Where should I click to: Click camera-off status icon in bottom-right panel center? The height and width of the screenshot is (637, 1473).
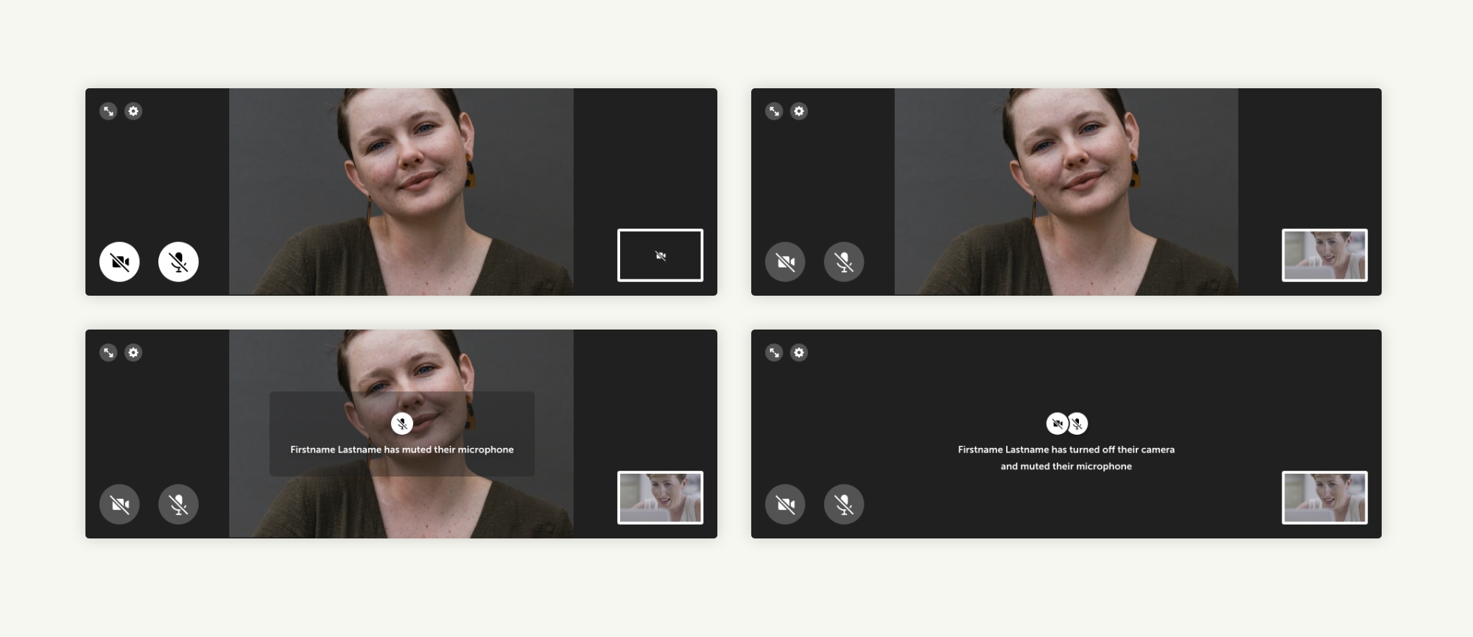1057,424
